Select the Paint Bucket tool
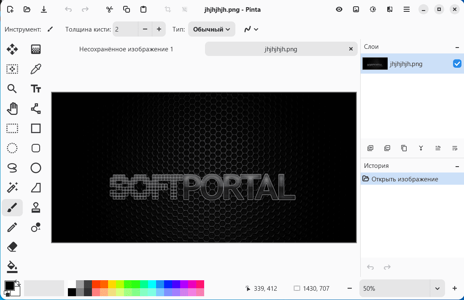 (x=12, y=267)
